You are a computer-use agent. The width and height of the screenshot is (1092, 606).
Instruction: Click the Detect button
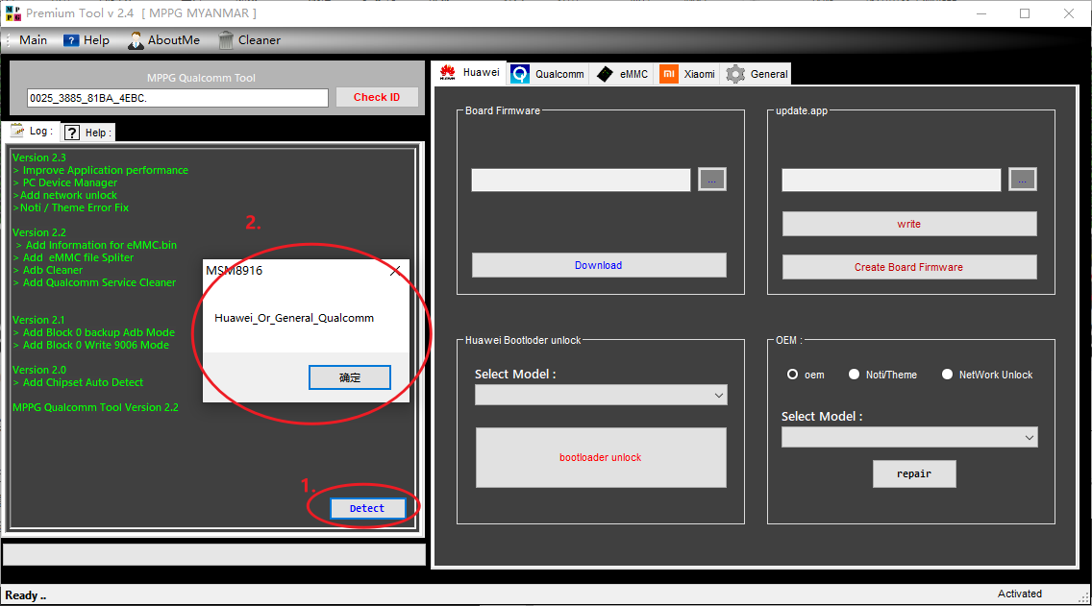point(367,509)
